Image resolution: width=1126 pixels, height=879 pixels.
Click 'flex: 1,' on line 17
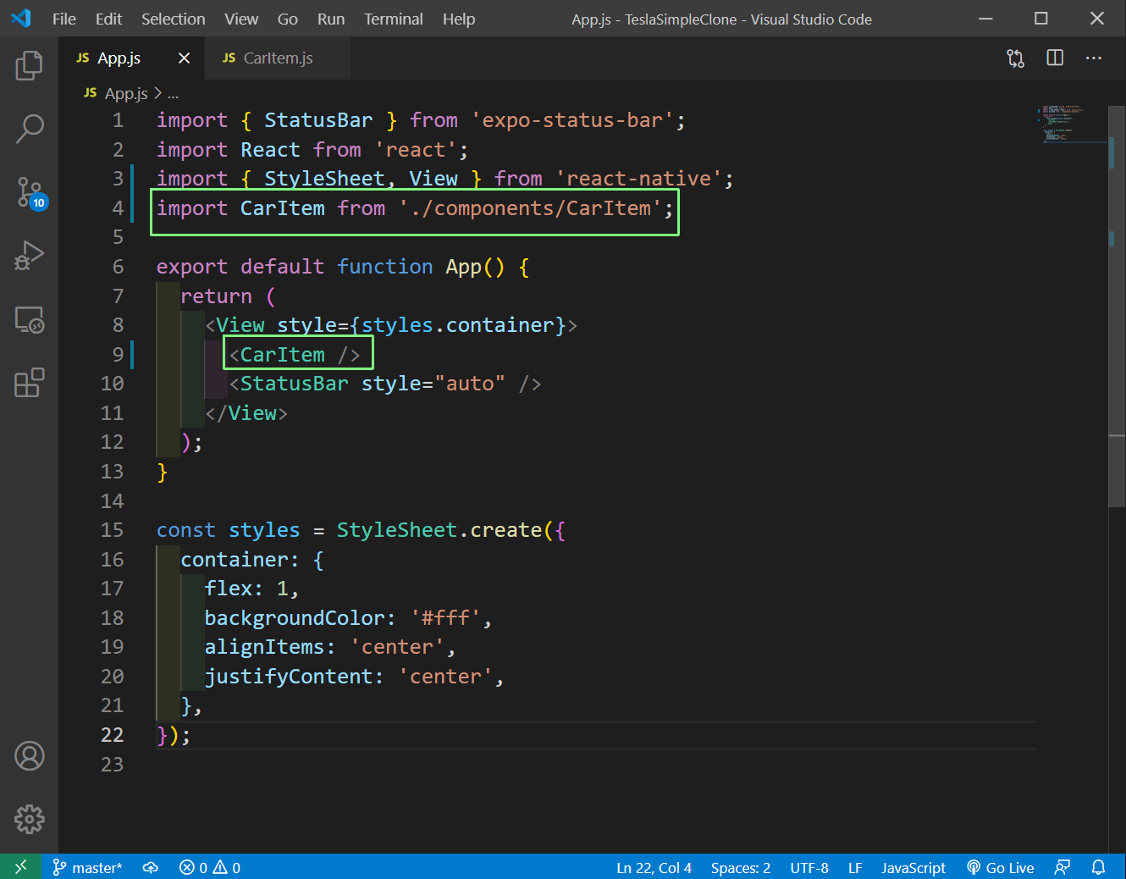point(251,589)
